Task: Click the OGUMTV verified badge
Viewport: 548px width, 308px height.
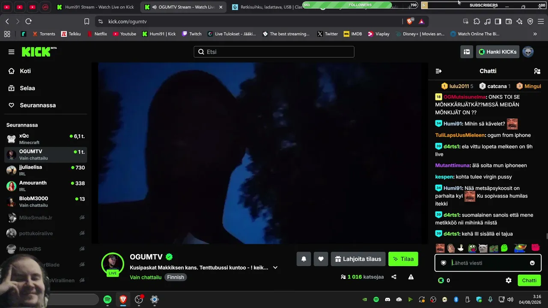Action: [x=169, y=257]
